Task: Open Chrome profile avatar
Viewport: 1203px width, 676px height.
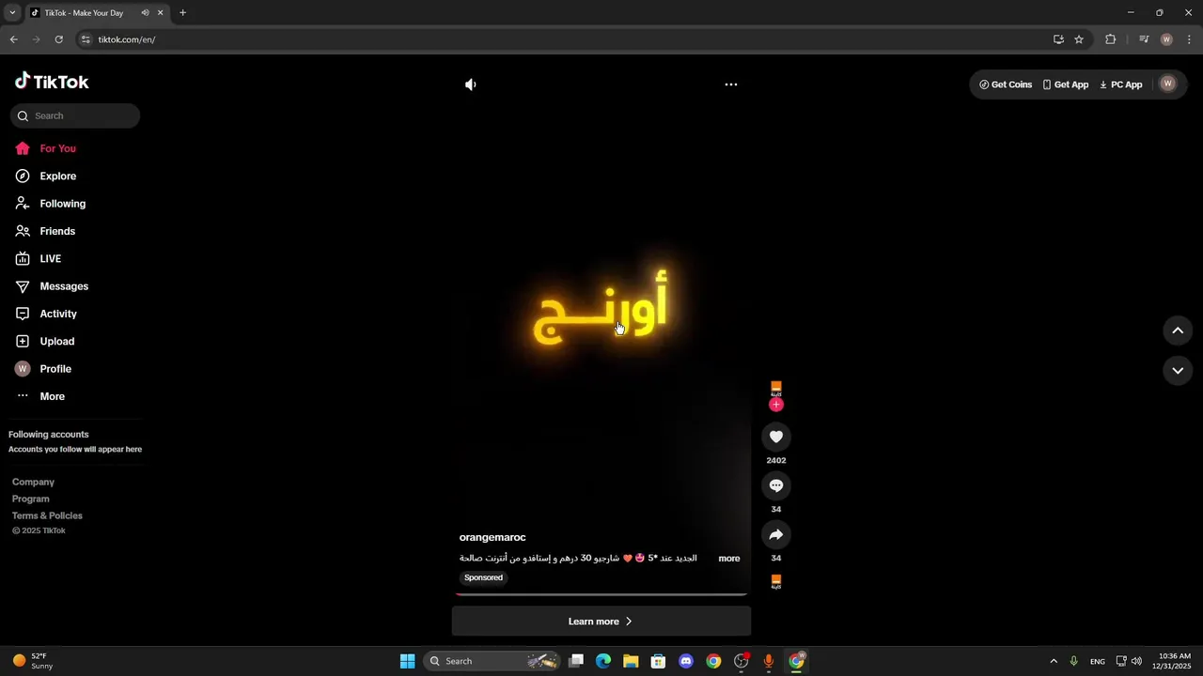Action: (1166, 39)
